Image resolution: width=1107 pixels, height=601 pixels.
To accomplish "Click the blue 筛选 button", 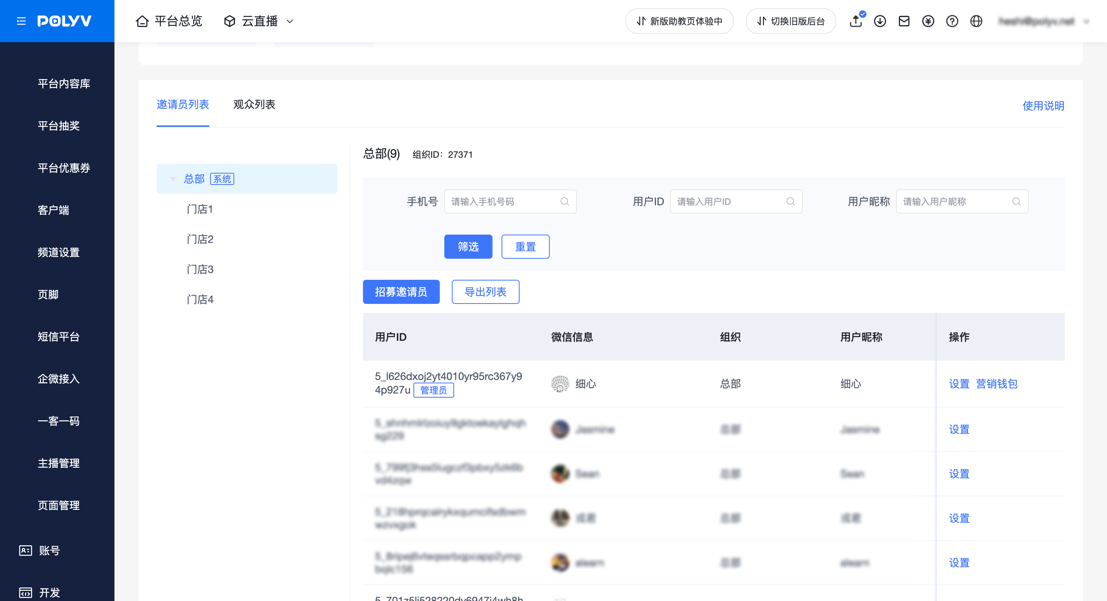I will tap(468, 246).
